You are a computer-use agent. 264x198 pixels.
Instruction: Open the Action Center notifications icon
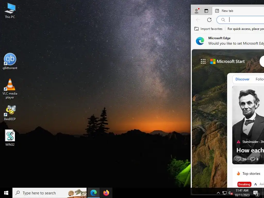point(256,193)
